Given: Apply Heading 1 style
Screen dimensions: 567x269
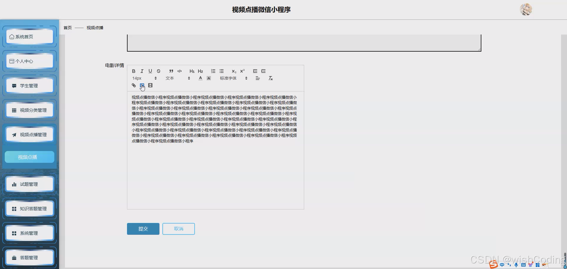Looking at the screenshot, I should (192, 71).
